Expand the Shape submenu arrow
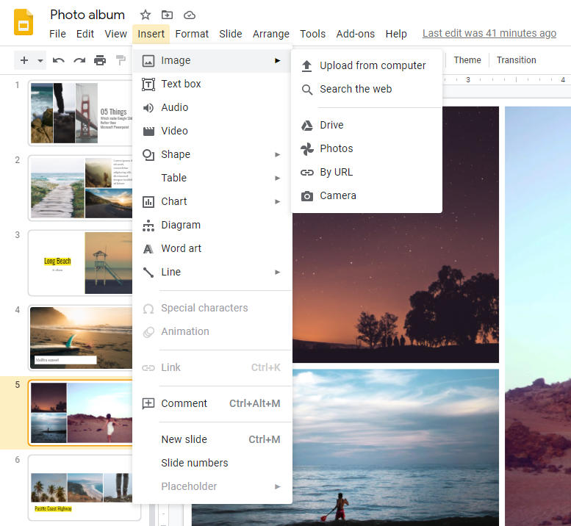 point(278,155)
